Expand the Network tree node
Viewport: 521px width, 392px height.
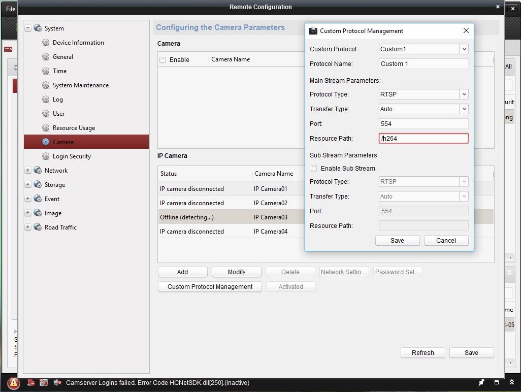tap(28, 171)
